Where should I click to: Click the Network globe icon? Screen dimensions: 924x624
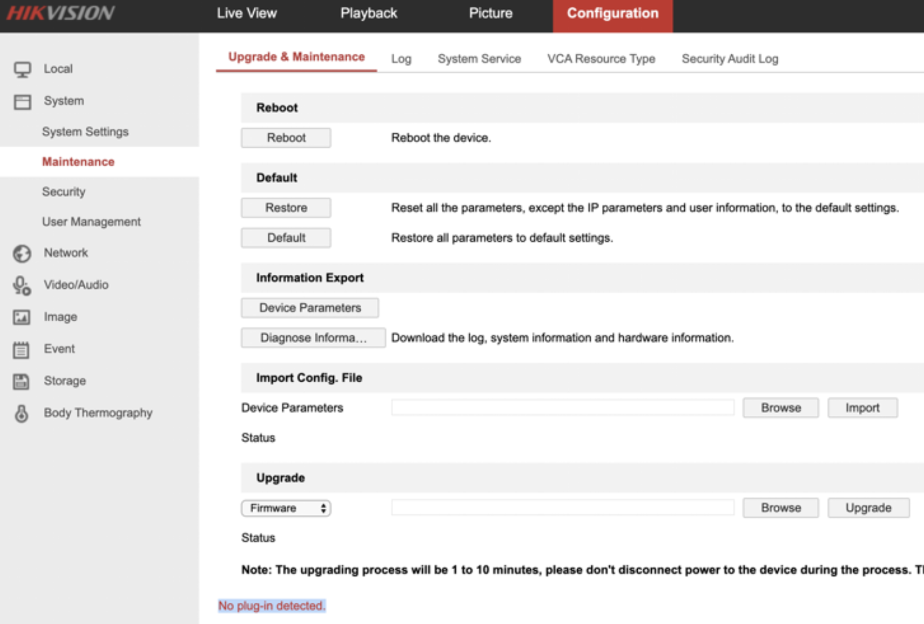[x=22, y=254]
